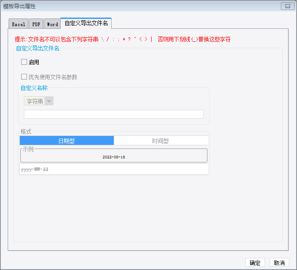This screenshot has width=297, height=270.
Task: Select the 日期型 format option
Action: (67, 140)
